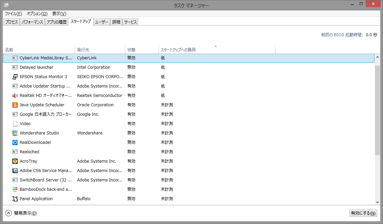The width and height of the screenshot is (383, 224).
Task: Open the オプション(O) menu
Action: 37,14
